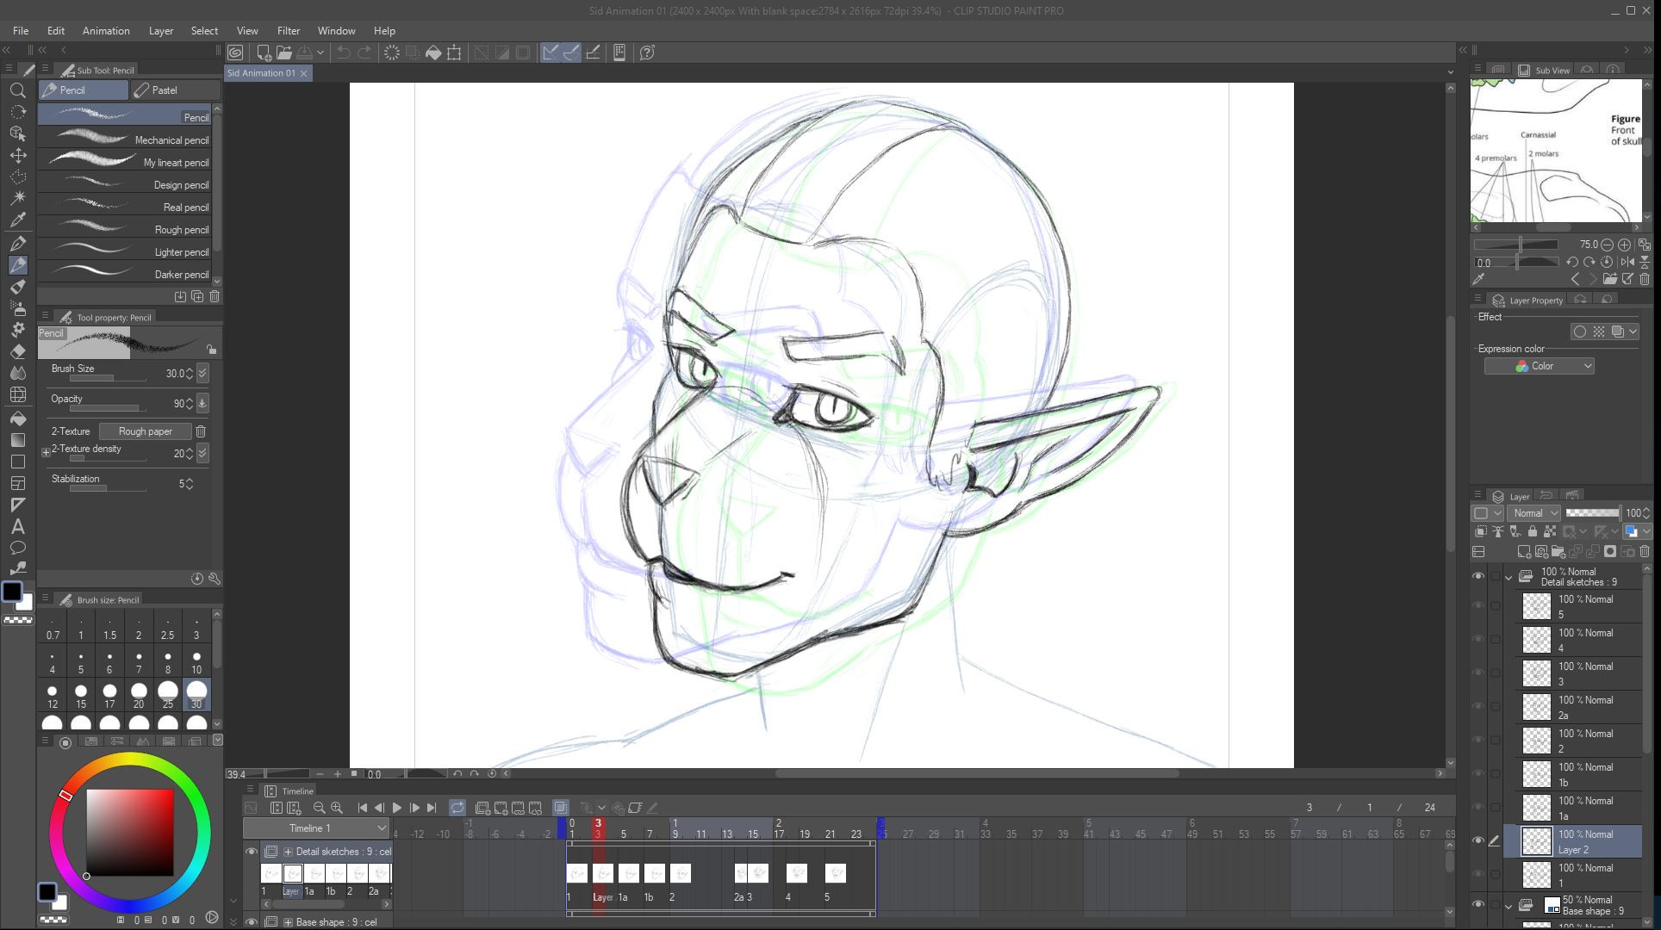Delete the Rough paper texture
This screenshot has width=1661, height=930.
[201, 431]
